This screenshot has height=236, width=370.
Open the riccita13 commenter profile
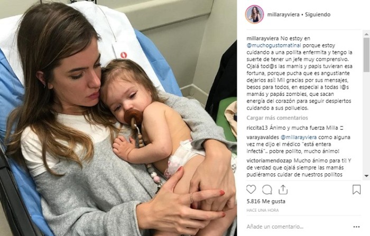pos(257,128)
